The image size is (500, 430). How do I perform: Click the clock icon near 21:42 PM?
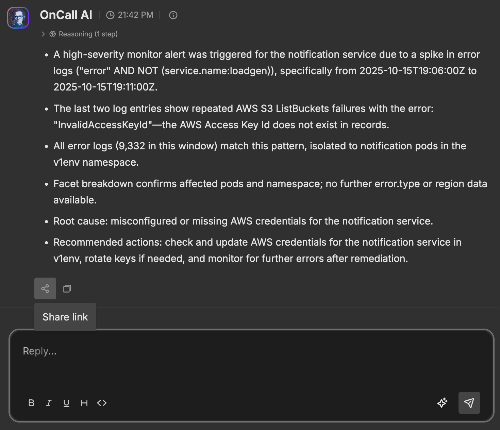(x=110, y=15)
